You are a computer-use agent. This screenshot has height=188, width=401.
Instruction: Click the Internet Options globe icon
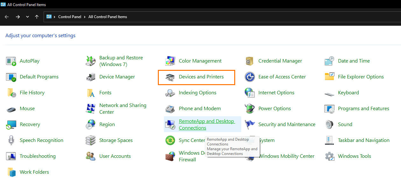pyautogui.click(x=250, y=93)
